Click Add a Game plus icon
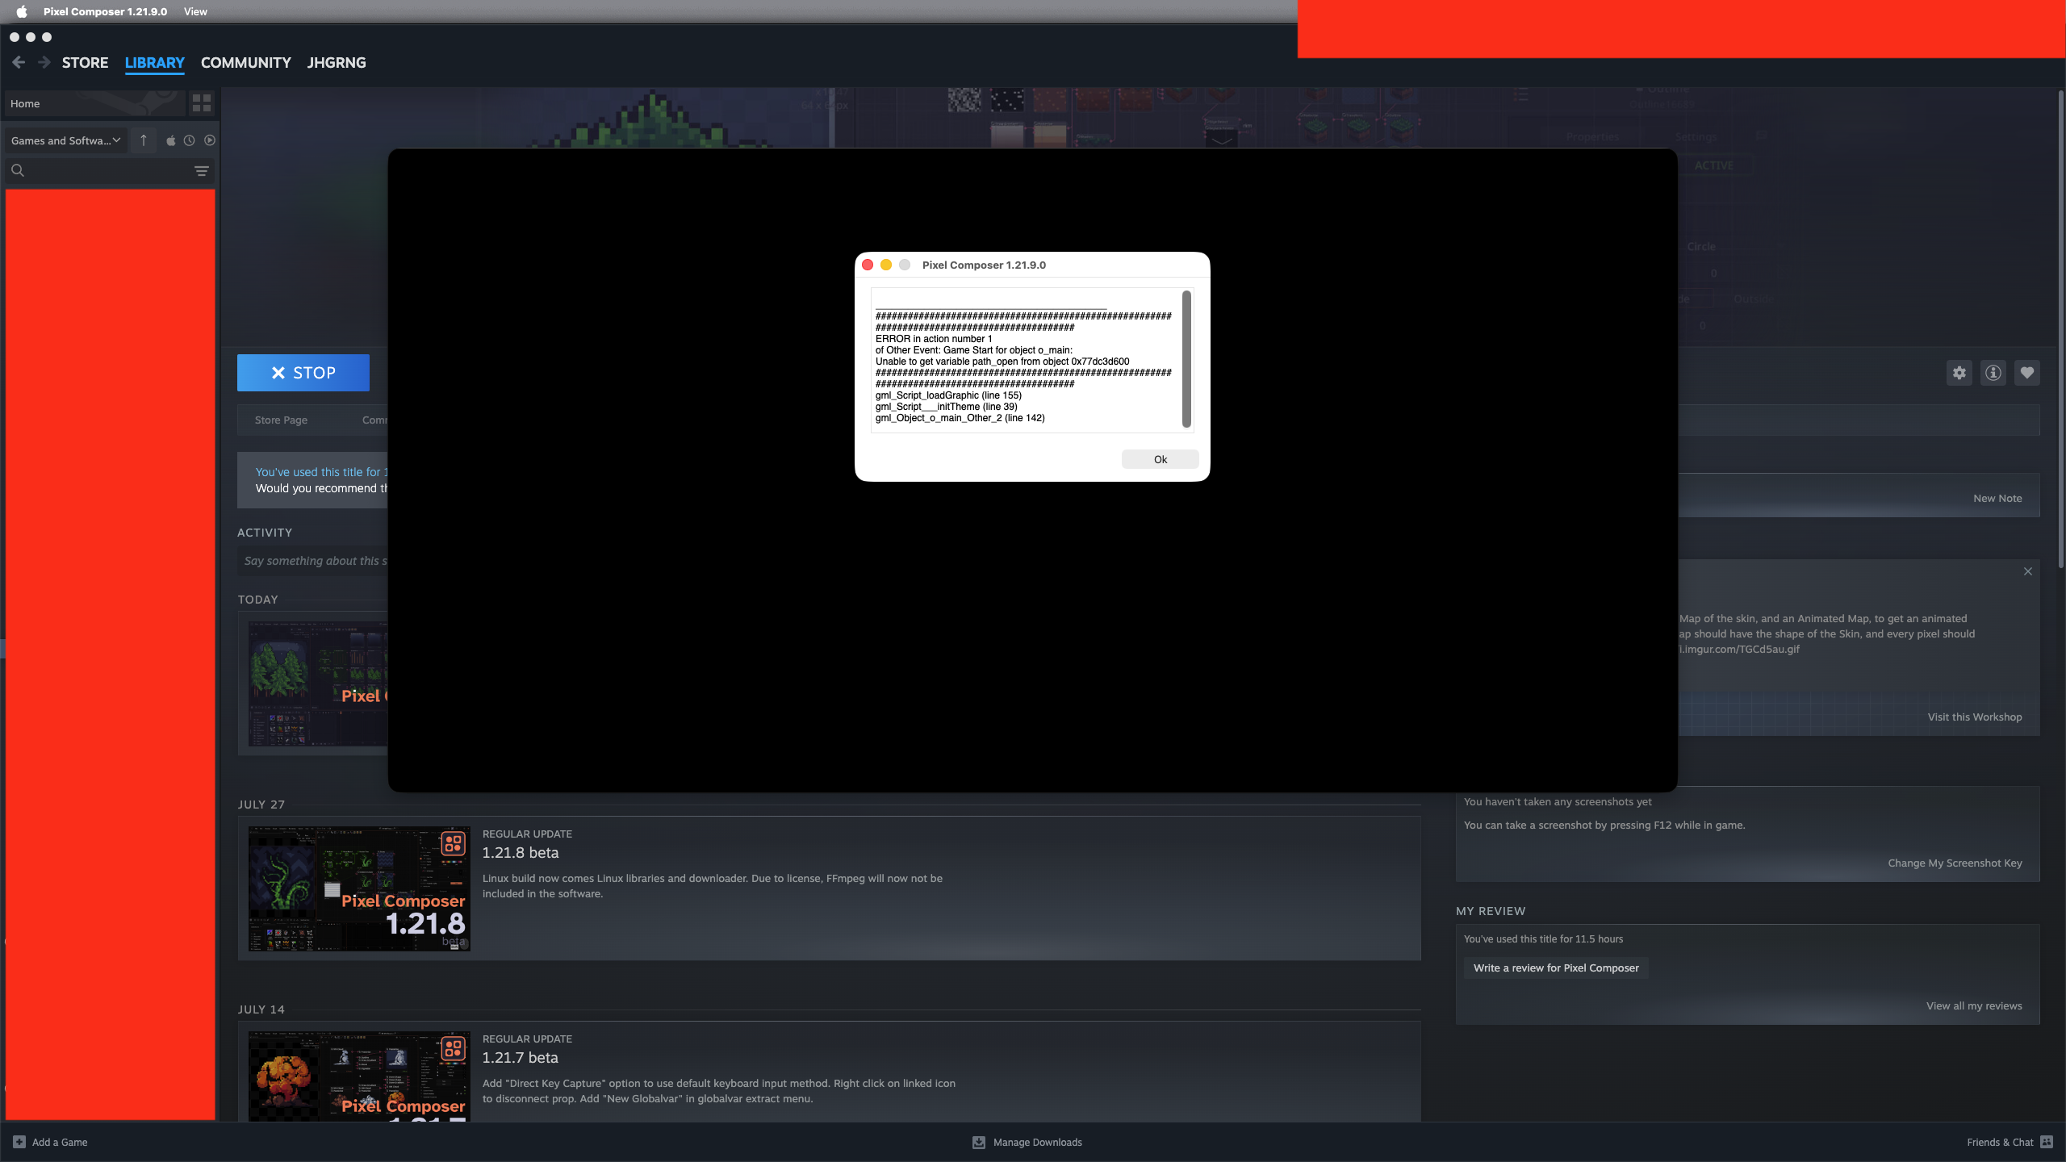The image size is (2066, 1162). (19, 1142)
